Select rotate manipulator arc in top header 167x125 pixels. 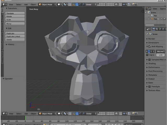click(x=80, y=4)
